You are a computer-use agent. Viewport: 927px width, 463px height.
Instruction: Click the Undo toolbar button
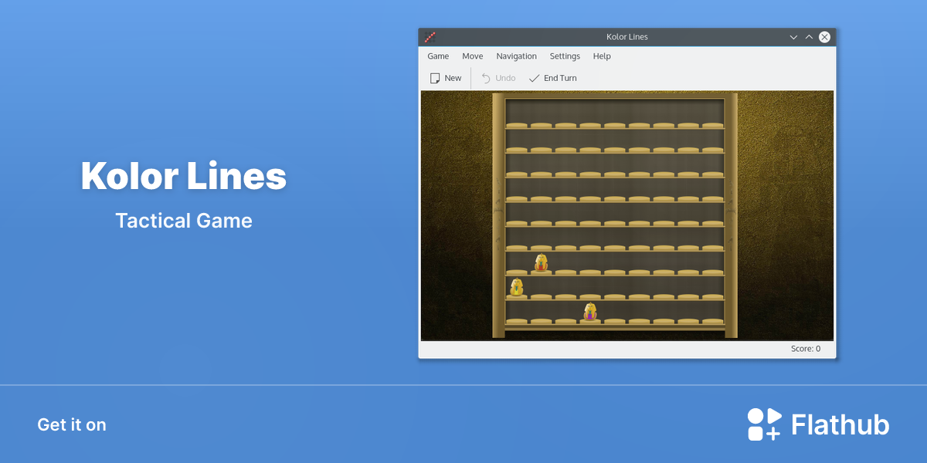coord(498,78)
